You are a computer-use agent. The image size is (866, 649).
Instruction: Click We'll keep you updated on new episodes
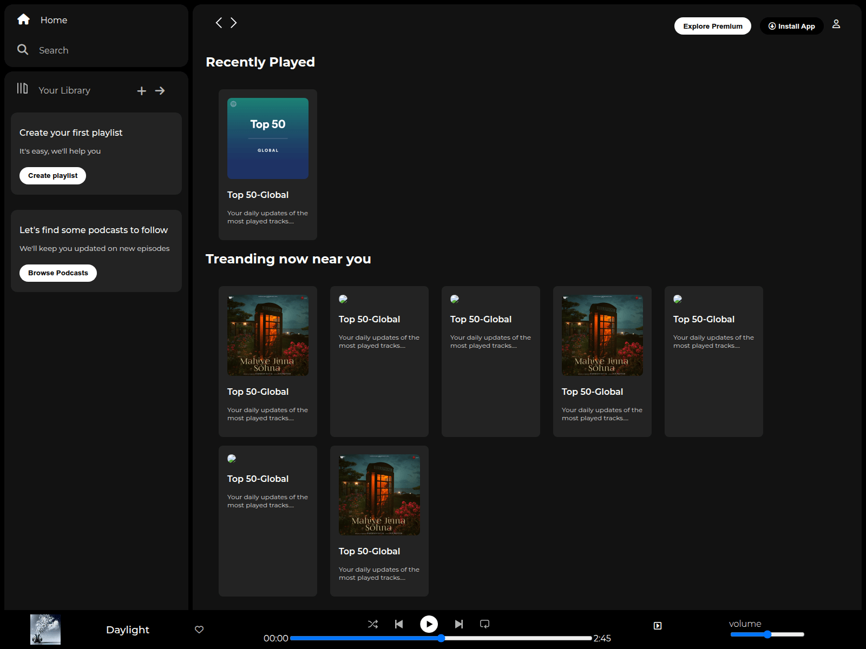click(95, 248)
